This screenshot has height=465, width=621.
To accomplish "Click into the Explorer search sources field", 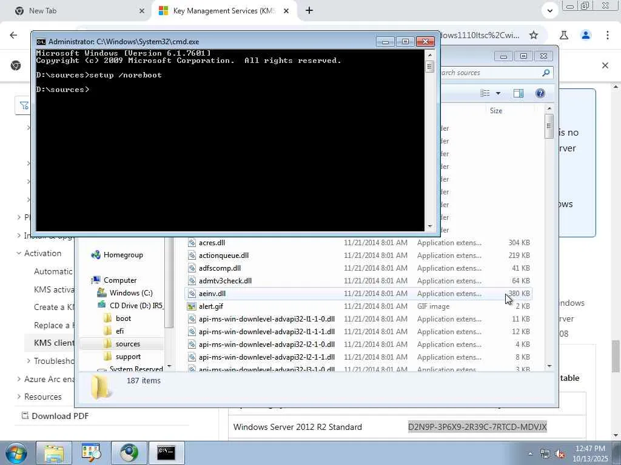I will point(490,73).
